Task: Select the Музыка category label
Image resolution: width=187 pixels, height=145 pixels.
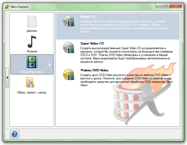Action: coord(32,51)
